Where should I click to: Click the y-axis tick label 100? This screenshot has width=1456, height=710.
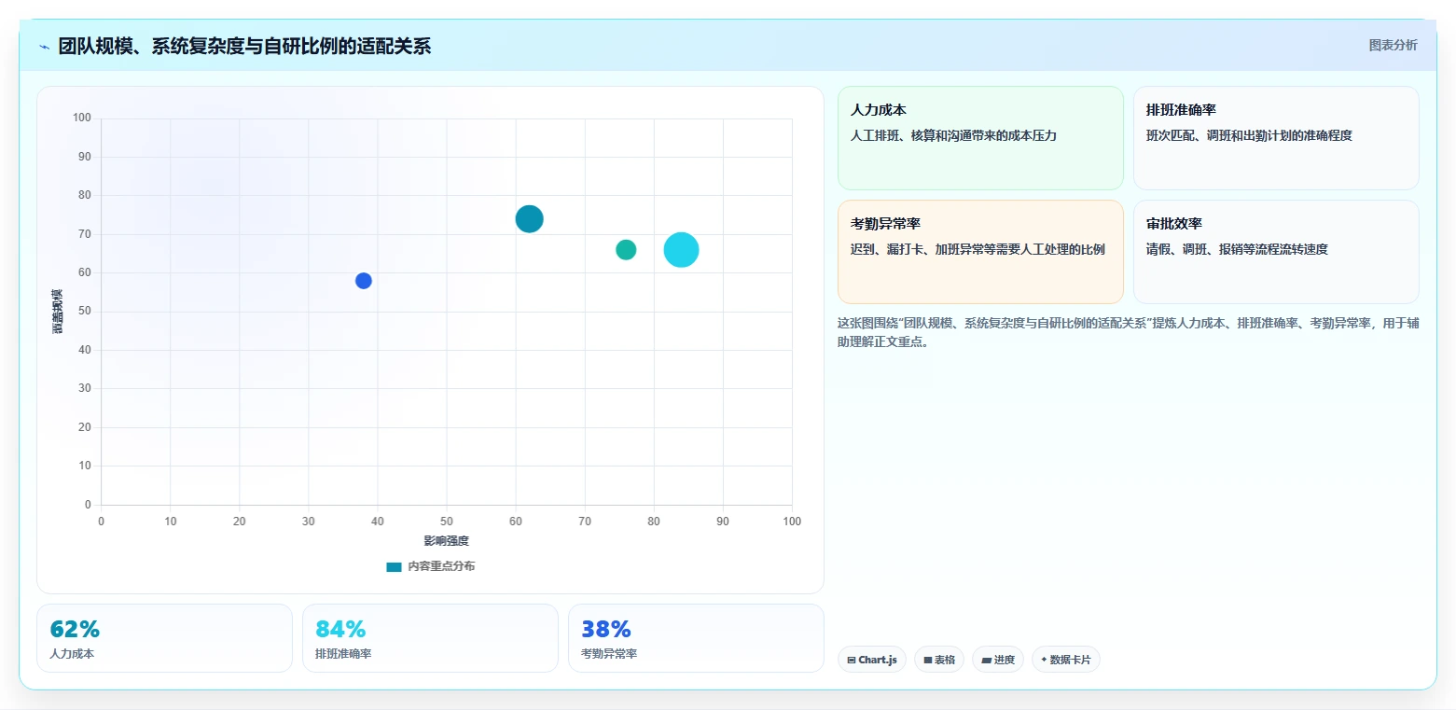(x=82, y=118)
